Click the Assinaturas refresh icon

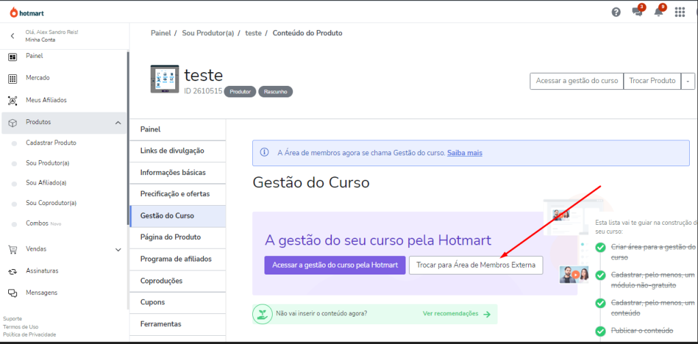pos(12,271)
